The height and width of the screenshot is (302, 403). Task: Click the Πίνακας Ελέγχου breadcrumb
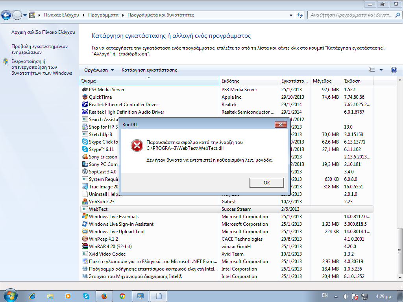[x=61, y=15]
